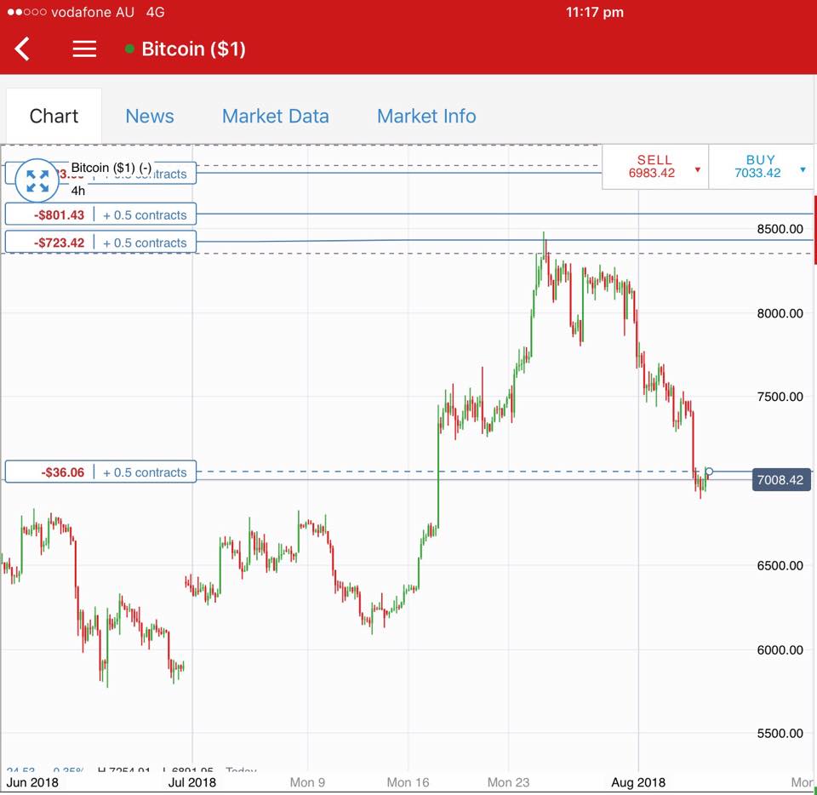Open the Market Info tab
This screenshot has width=817, height=795.
click(x=426, y=116)
